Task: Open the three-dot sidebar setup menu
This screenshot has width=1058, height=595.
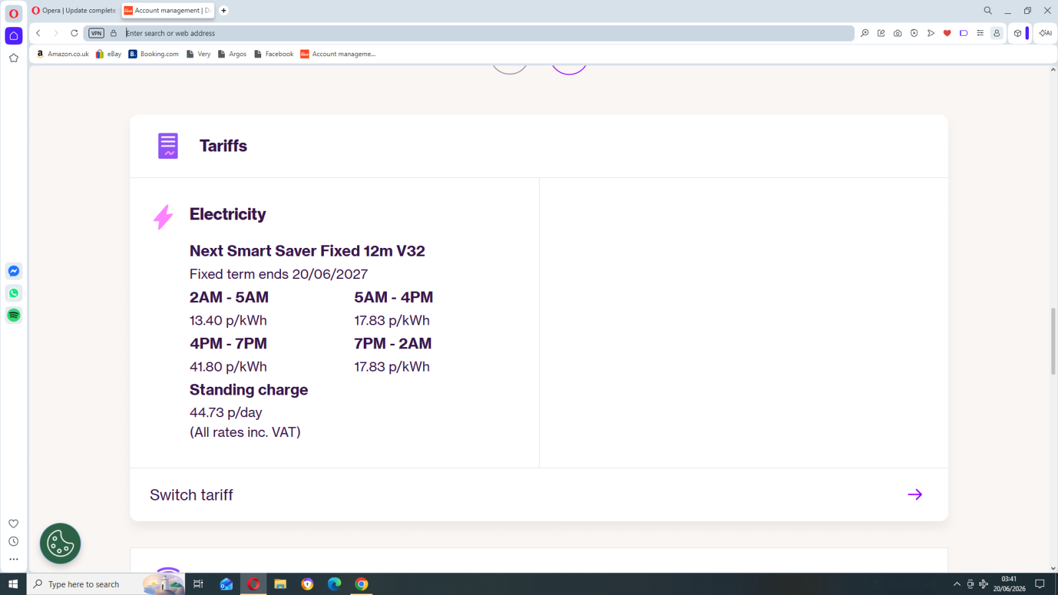Action: 13,559
